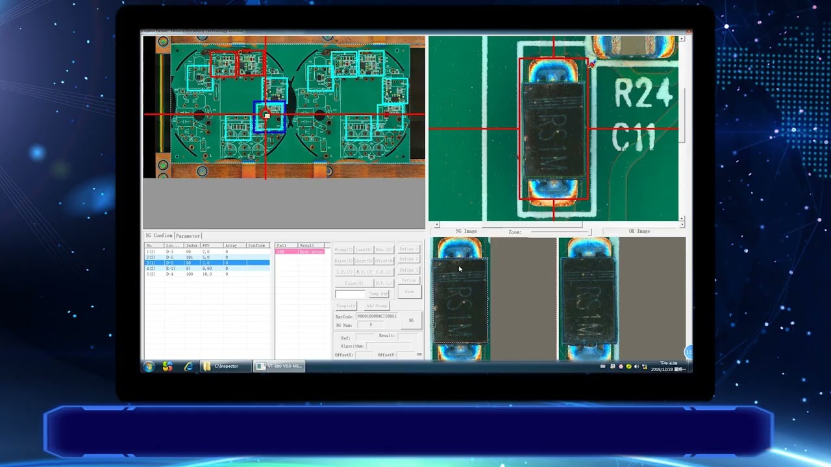Click the Cell column header
Viewport: 831px width, 467px height.
[286, 246]
